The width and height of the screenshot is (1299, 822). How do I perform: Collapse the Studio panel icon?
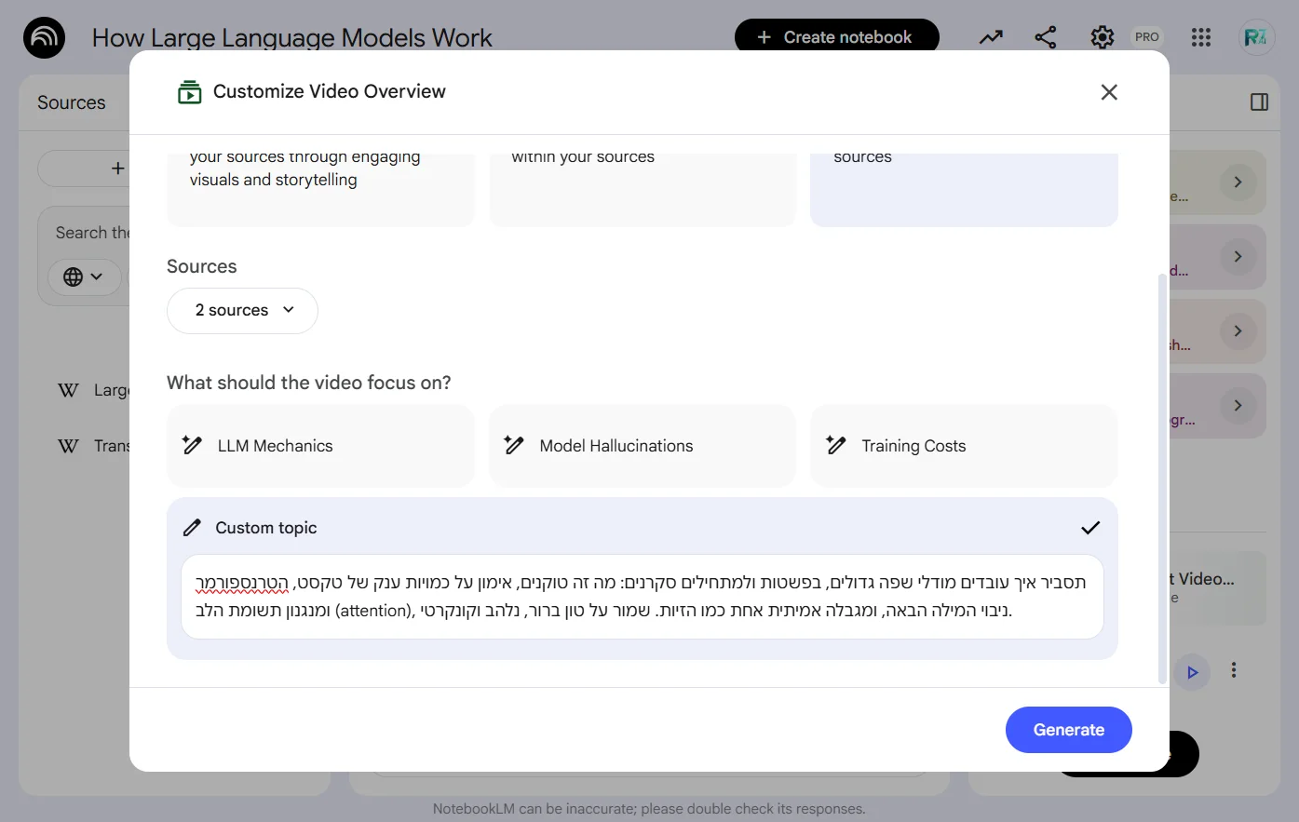click(x=1260, y=102)
